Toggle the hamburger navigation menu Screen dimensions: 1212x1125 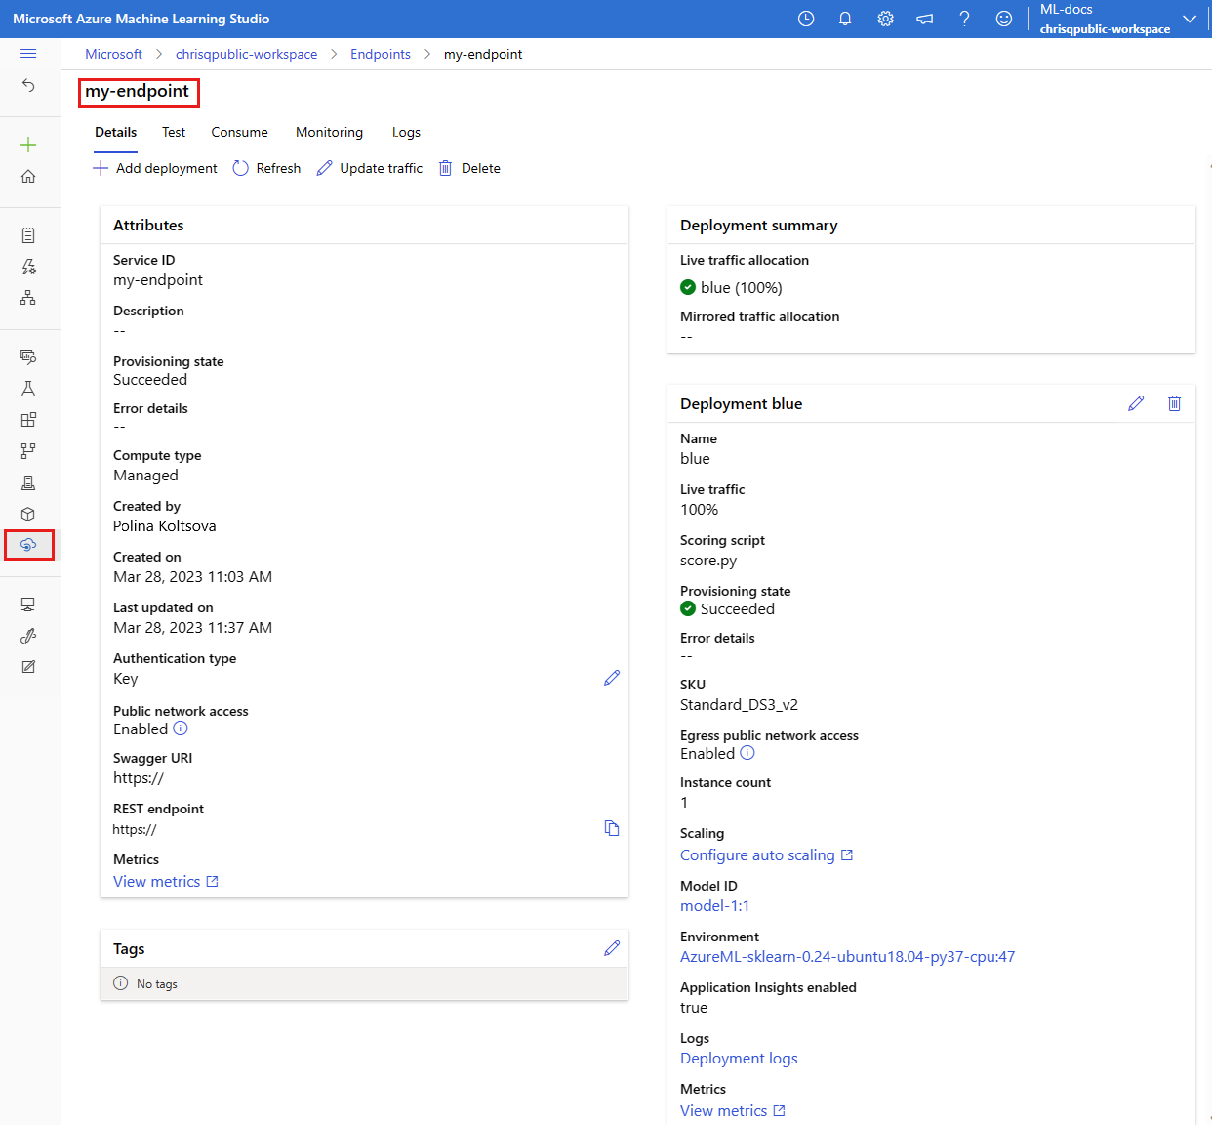click(x=28, y=54)
